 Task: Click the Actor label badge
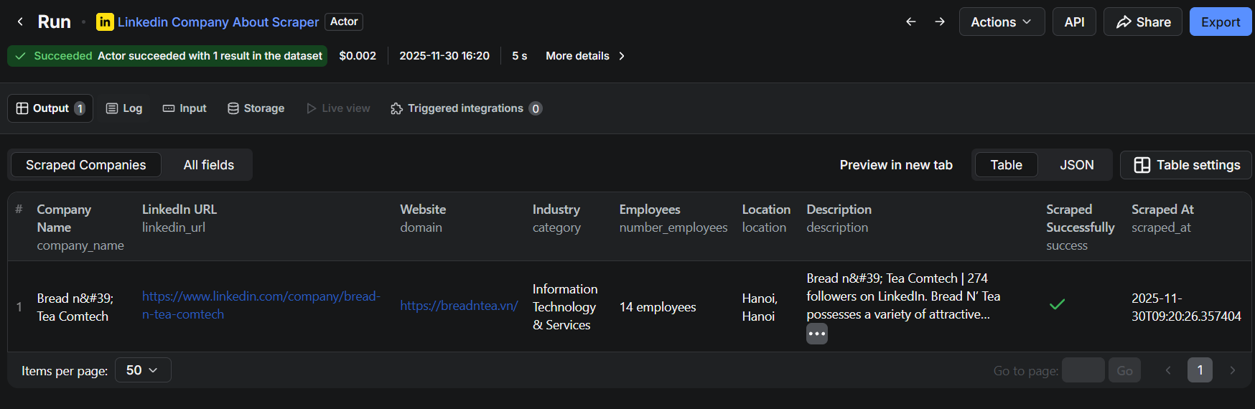(344, 22)
